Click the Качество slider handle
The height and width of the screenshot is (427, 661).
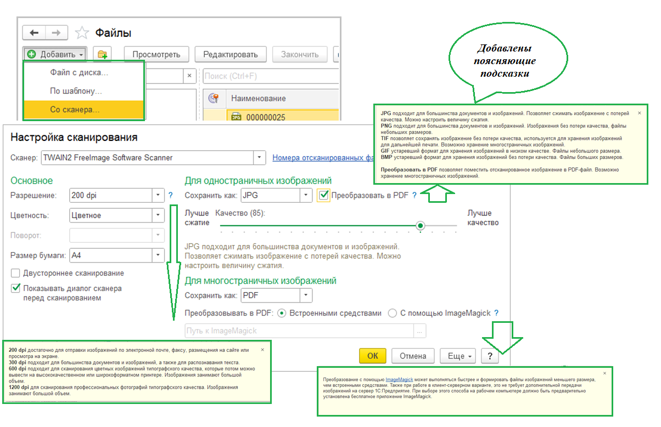pos(420,225)
